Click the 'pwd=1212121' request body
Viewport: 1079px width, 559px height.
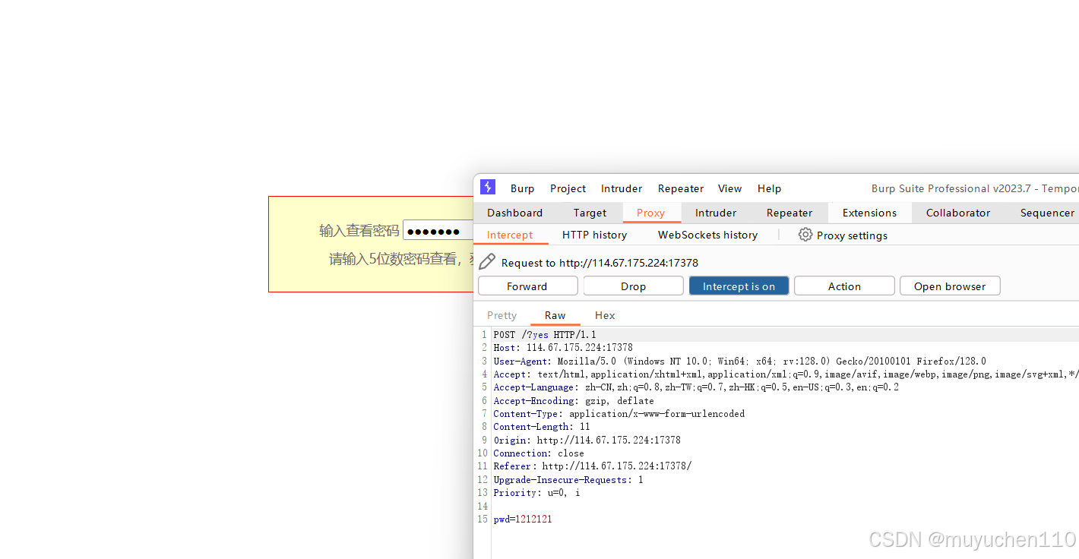pos(523,520)
